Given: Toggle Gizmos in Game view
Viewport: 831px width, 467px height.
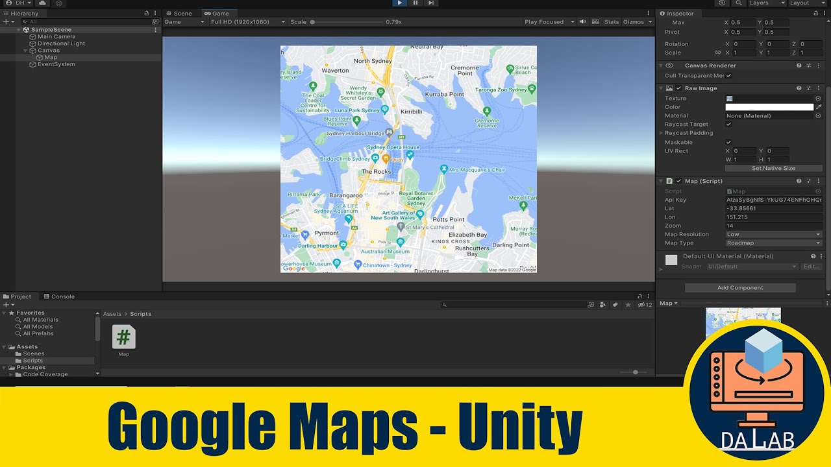Looking at the screenshot, I should (633, 21).
